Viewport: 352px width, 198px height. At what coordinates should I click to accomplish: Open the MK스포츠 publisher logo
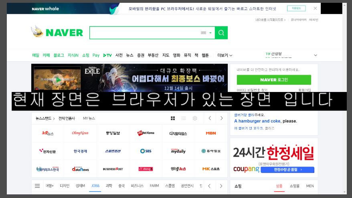pos(211,169)
